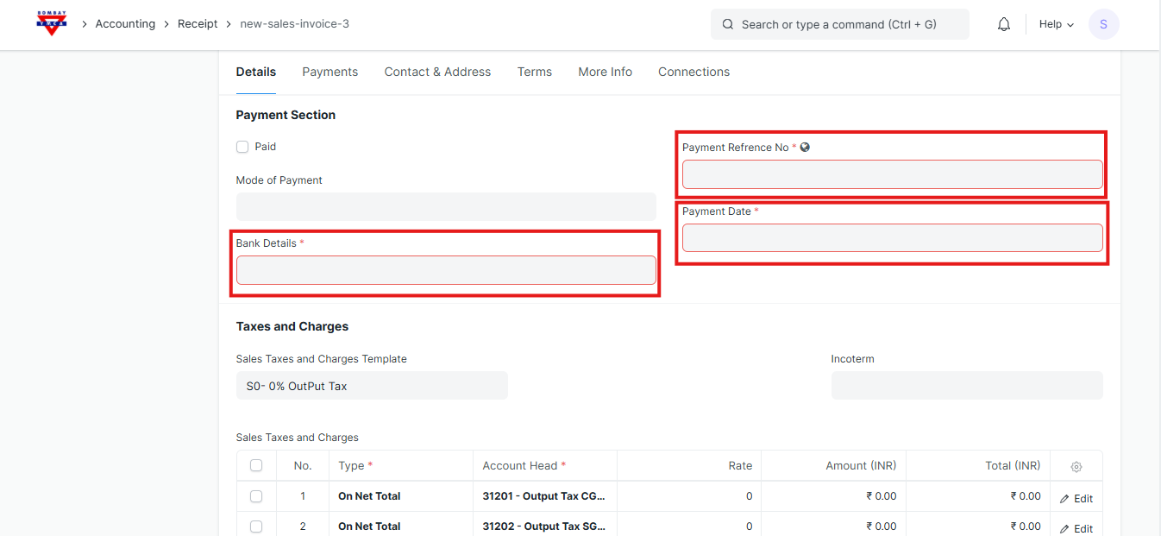Expand the Help dropdown menu
Viewport: 1161px width, 536px height.
pyautogui.click(x=1056, y=24)
